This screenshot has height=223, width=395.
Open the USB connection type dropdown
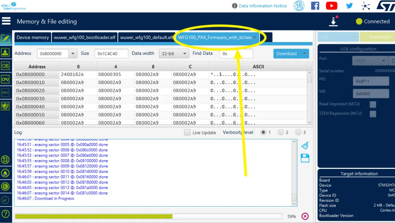338,37
